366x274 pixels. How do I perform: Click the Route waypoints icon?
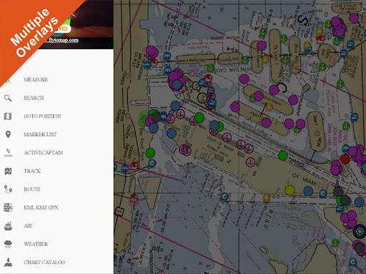8,189
